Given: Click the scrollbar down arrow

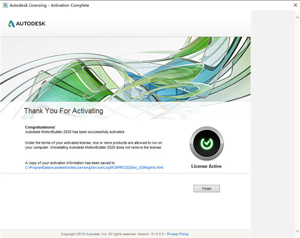Looking at the screenshot, I should point(297,230).
